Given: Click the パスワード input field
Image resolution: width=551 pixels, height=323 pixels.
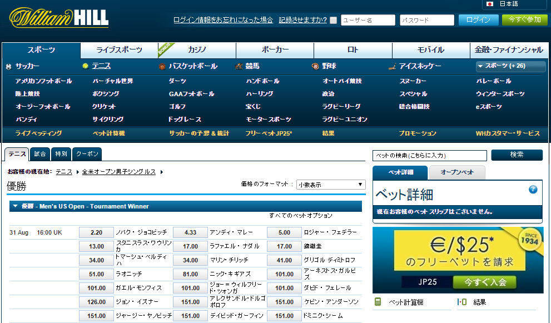Looking at the screenshot, I should (x=427, y=20).
